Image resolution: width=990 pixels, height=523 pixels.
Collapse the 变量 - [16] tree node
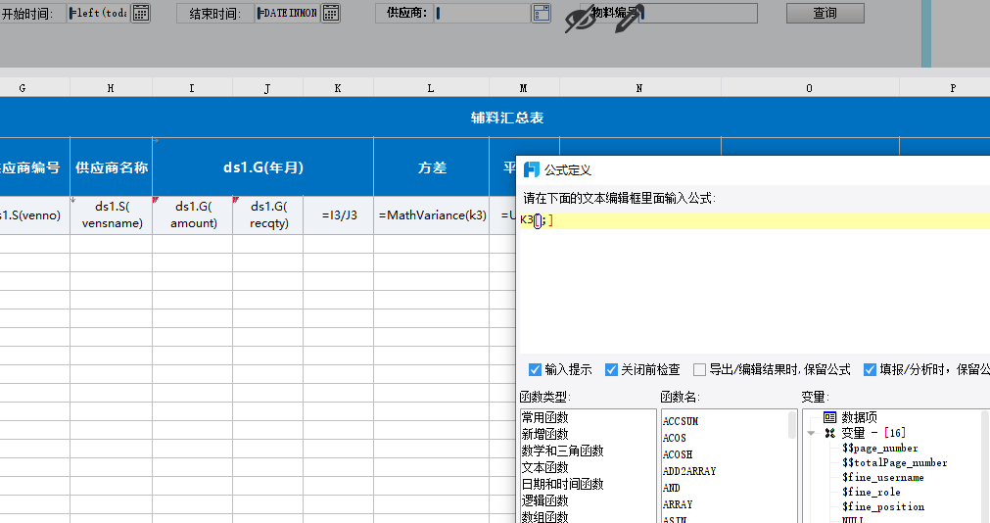(812, 433)
